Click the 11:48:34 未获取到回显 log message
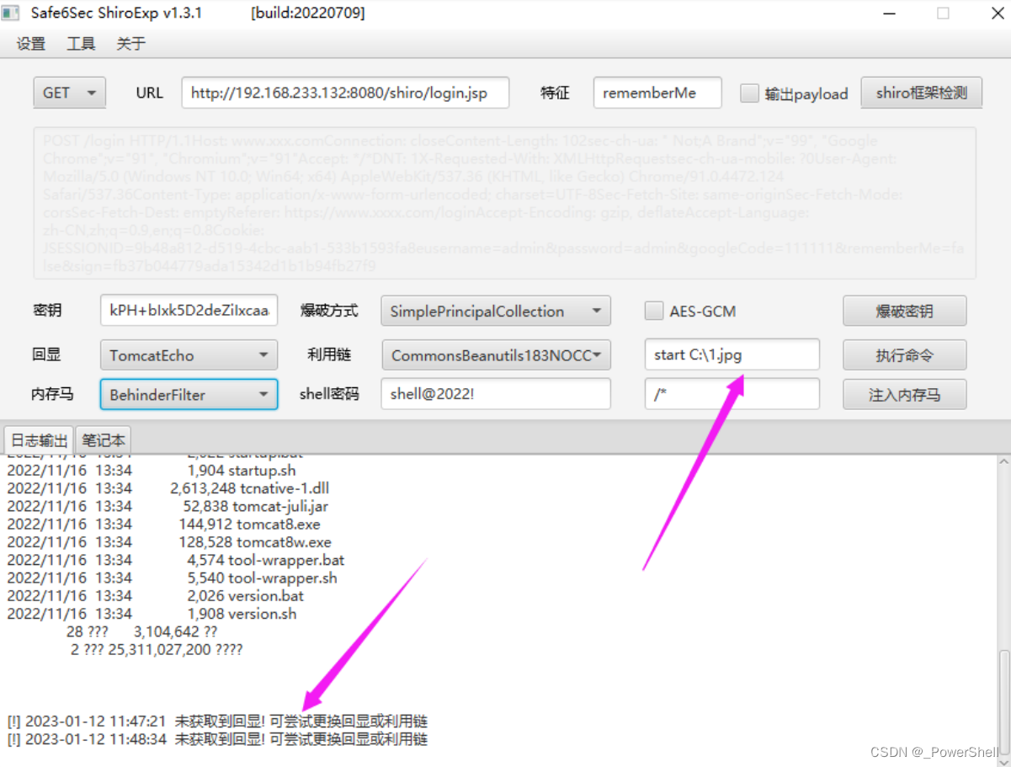The image size is (1011, 767). 217,739
